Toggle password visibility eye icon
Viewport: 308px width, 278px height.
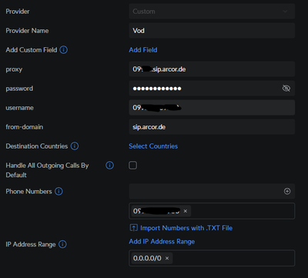pyautogui.click(x=286, y=89)
